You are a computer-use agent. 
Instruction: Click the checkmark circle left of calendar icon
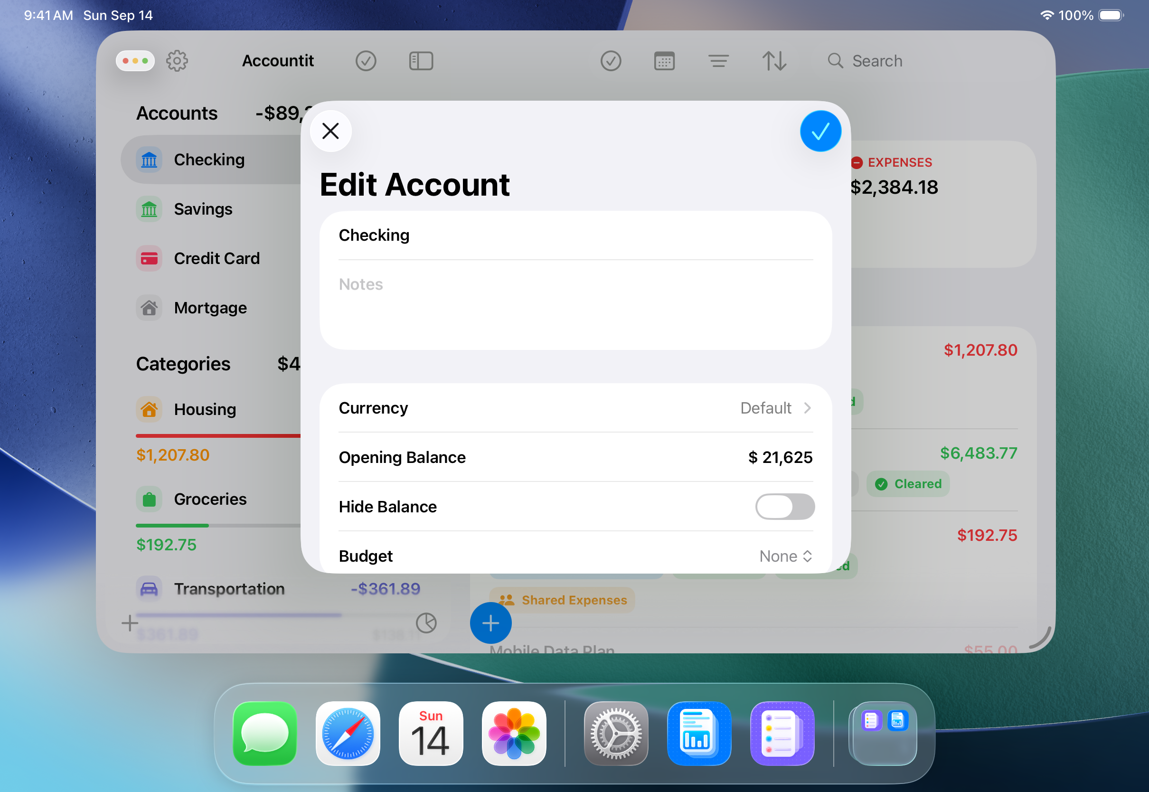pyautogui.click(x=610, y=61)
